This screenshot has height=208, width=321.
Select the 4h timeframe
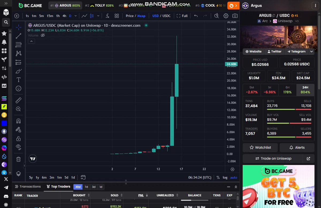pyautogui.click(x=64, y=16)
